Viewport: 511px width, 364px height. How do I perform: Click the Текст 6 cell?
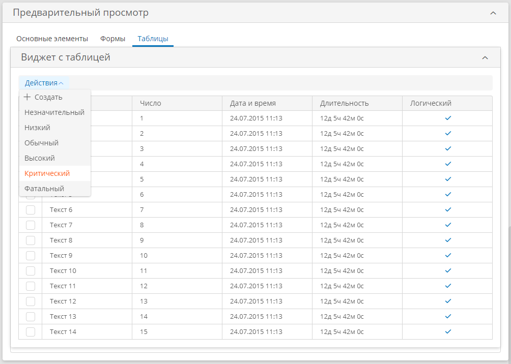pyautogui.click(x=87, y=210)
